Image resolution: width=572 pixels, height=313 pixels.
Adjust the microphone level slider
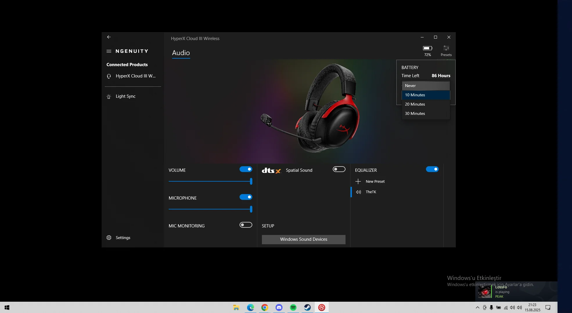tap(211, 209)
